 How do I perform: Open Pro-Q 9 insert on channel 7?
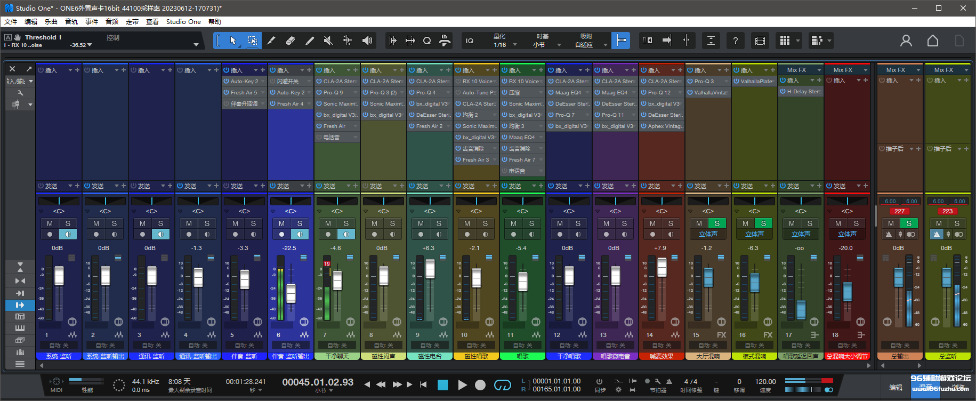[337, 93]
